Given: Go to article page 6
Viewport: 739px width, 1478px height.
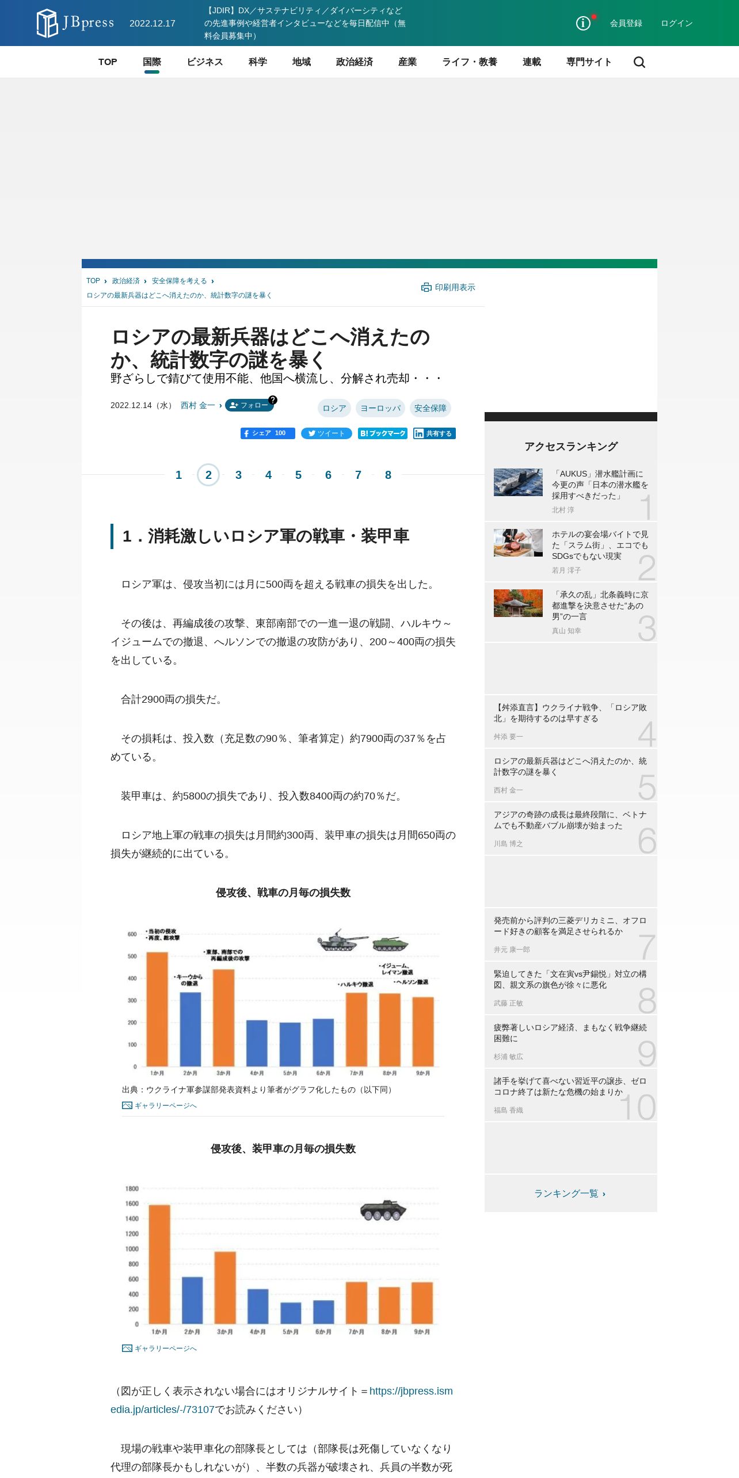Looking at the screenshot, I should (328, 475).
